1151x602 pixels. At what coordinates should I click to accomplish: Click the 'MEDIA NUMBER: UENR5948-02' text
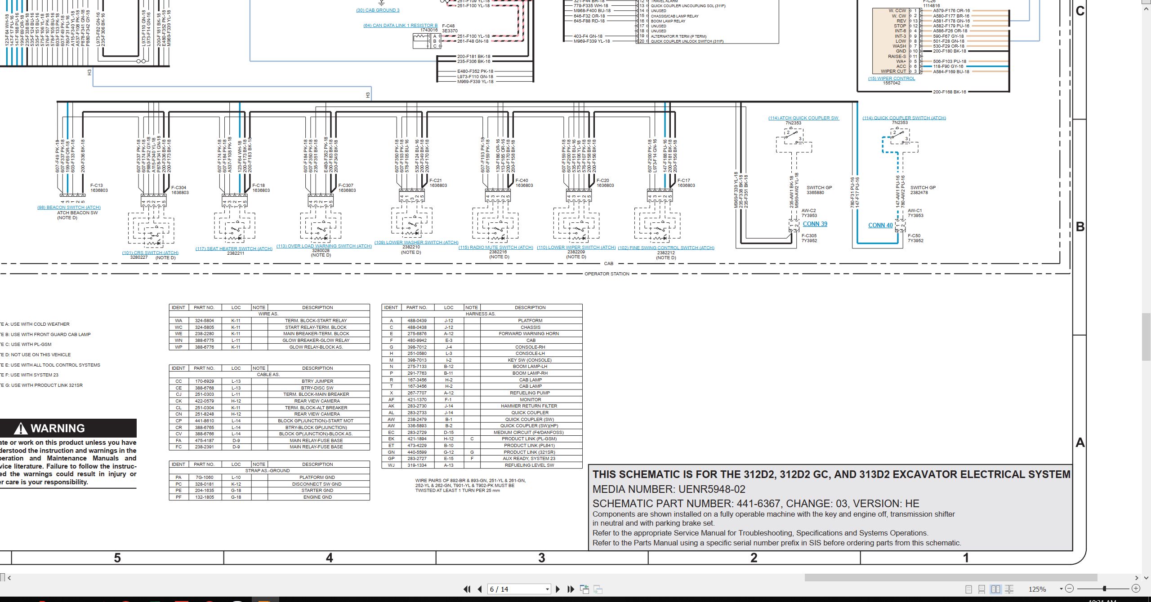[669, 489]
